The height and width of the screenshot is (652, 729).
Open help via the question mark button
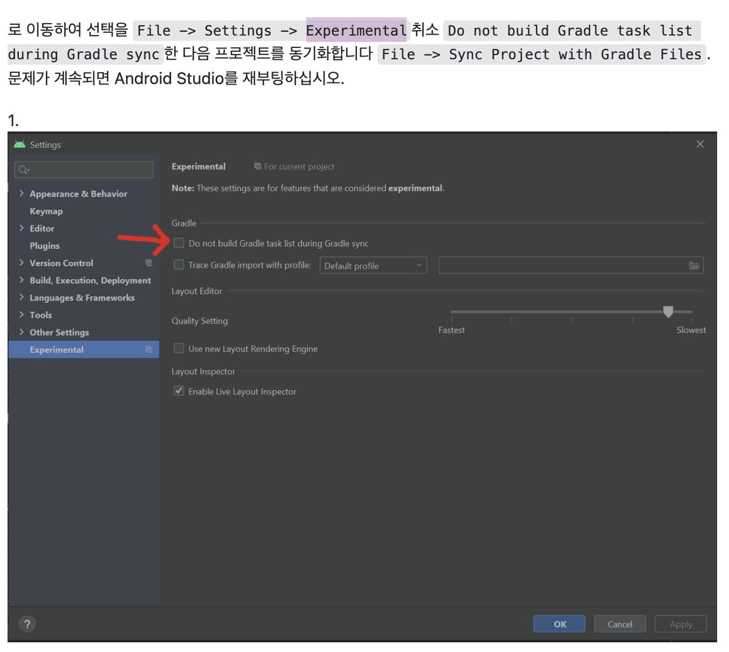click(27, 624)
